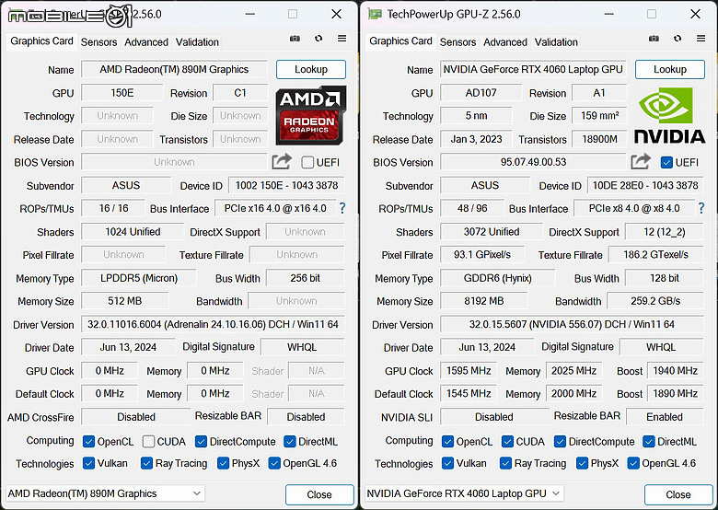Screen dimensions: 718x510
Task: Open the RTX 4060 Laptop GPU selector dropdown
Action: (x=464, y=493)
